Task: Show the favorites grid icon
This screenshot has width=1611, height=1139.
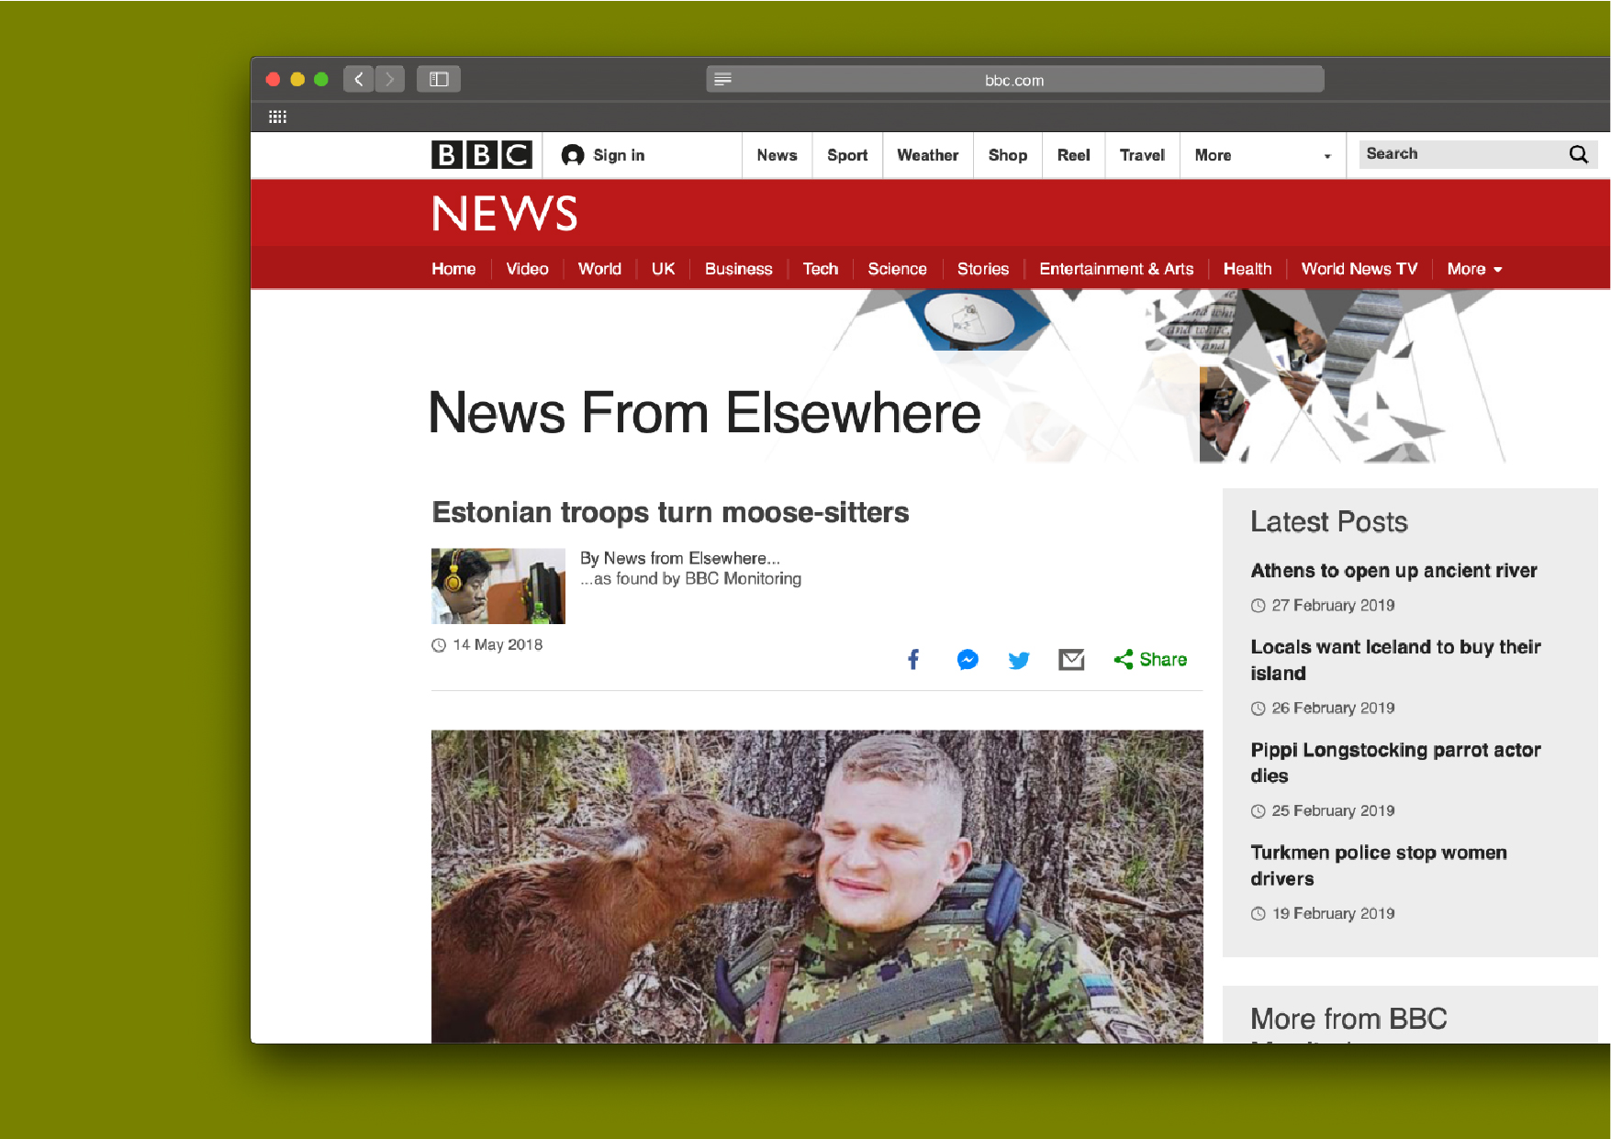Action: (x=277, y=117)
